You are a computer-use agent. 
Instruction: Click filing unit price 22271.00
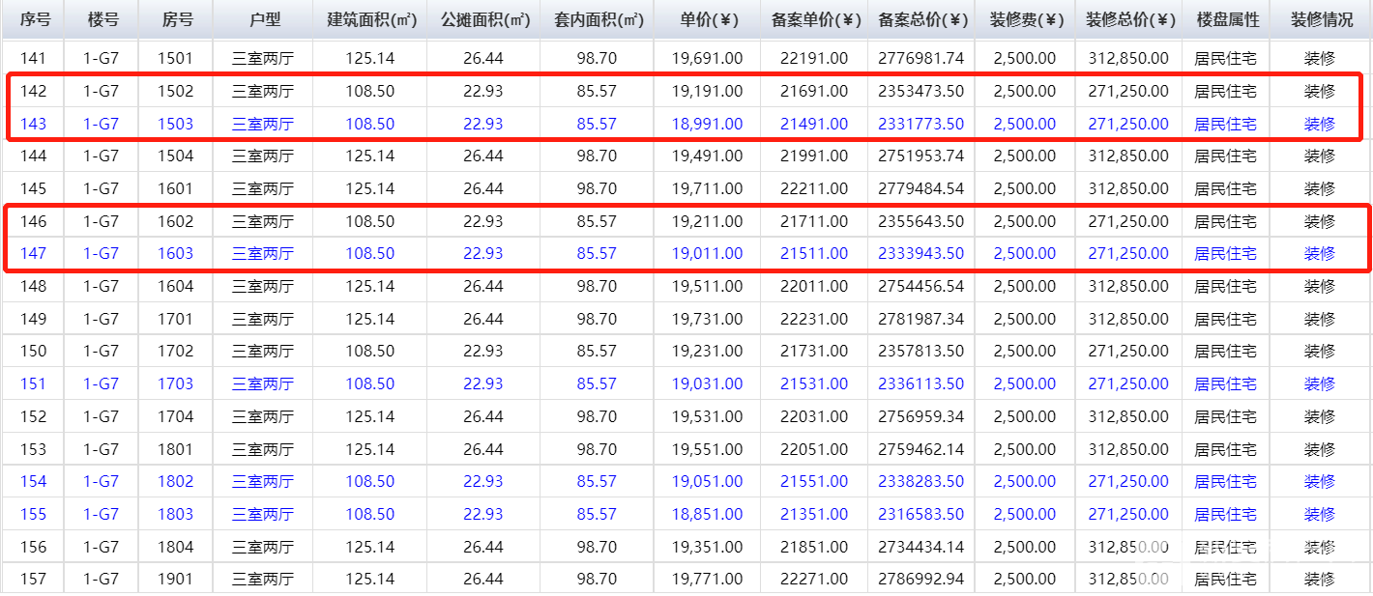pos(814,579)
